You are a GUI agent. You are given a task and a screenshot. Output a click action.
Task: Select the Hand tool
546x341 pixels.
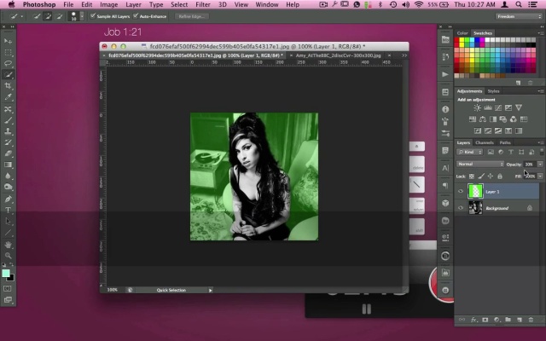point(9,244)
